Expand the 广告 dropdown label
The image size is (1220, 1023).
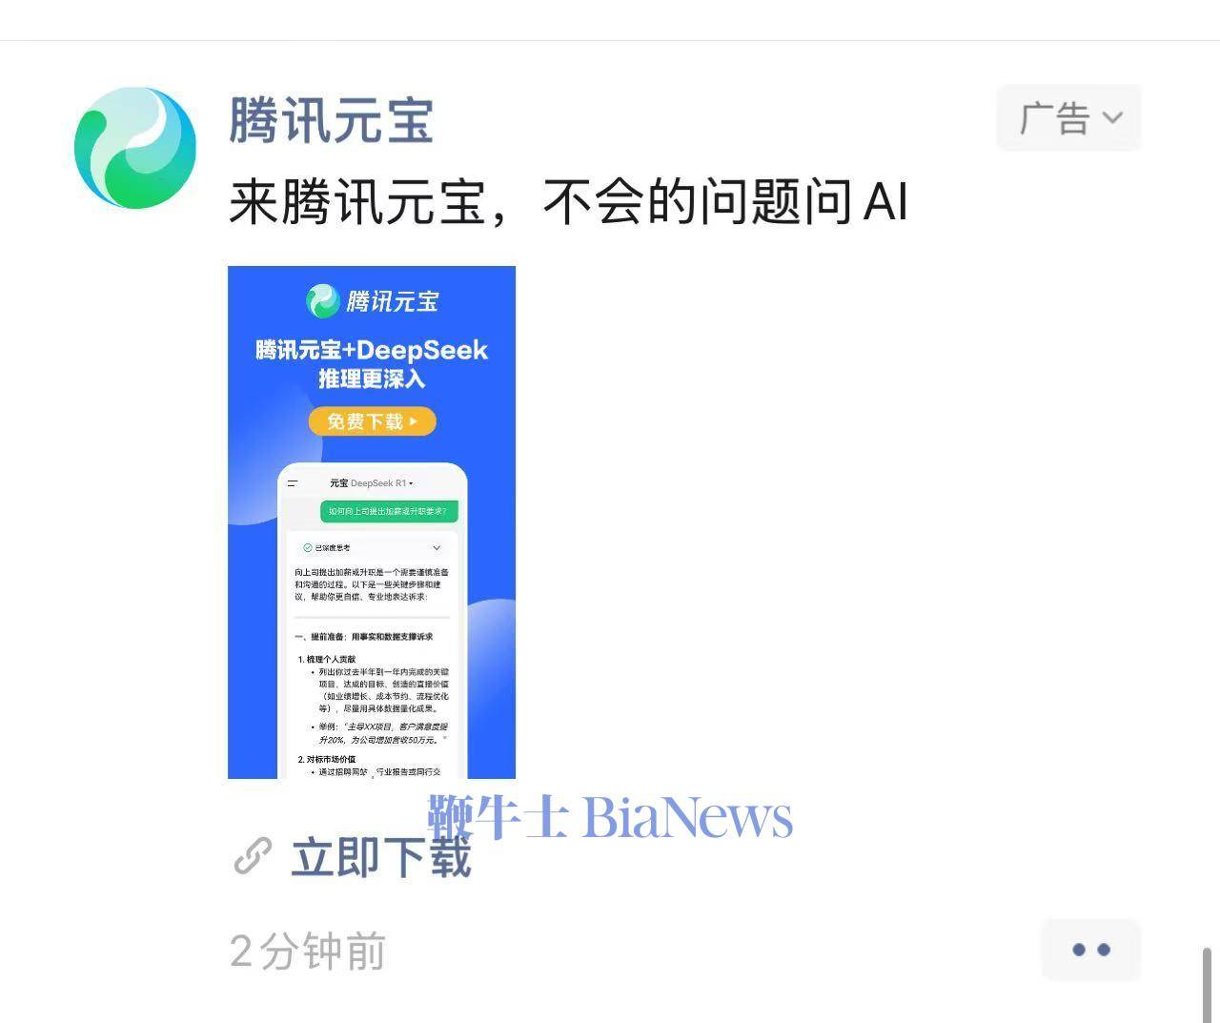click(x=1068, y=118)
